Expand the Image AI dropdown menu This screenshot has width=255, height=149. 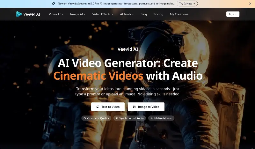click(x=77, y=14)
